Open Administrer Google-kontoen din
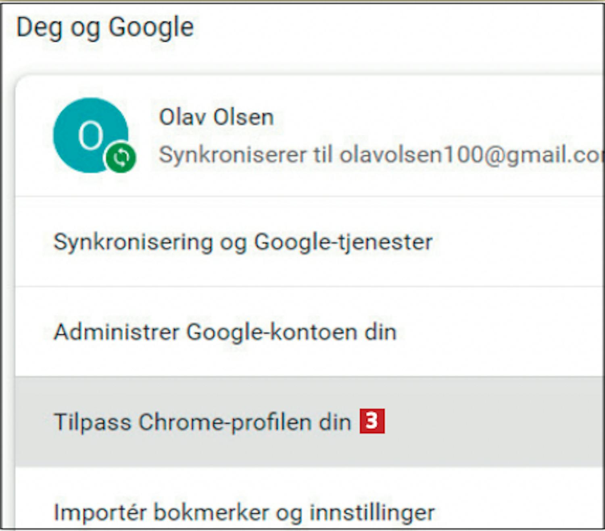605x531 pixels. [x=225, y=332]
